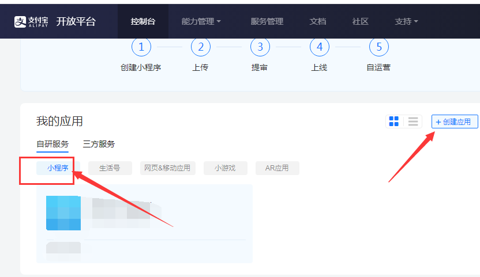Select the 小程序 filter tag
This screenshot has width=480, height=277.
point(58,168)
